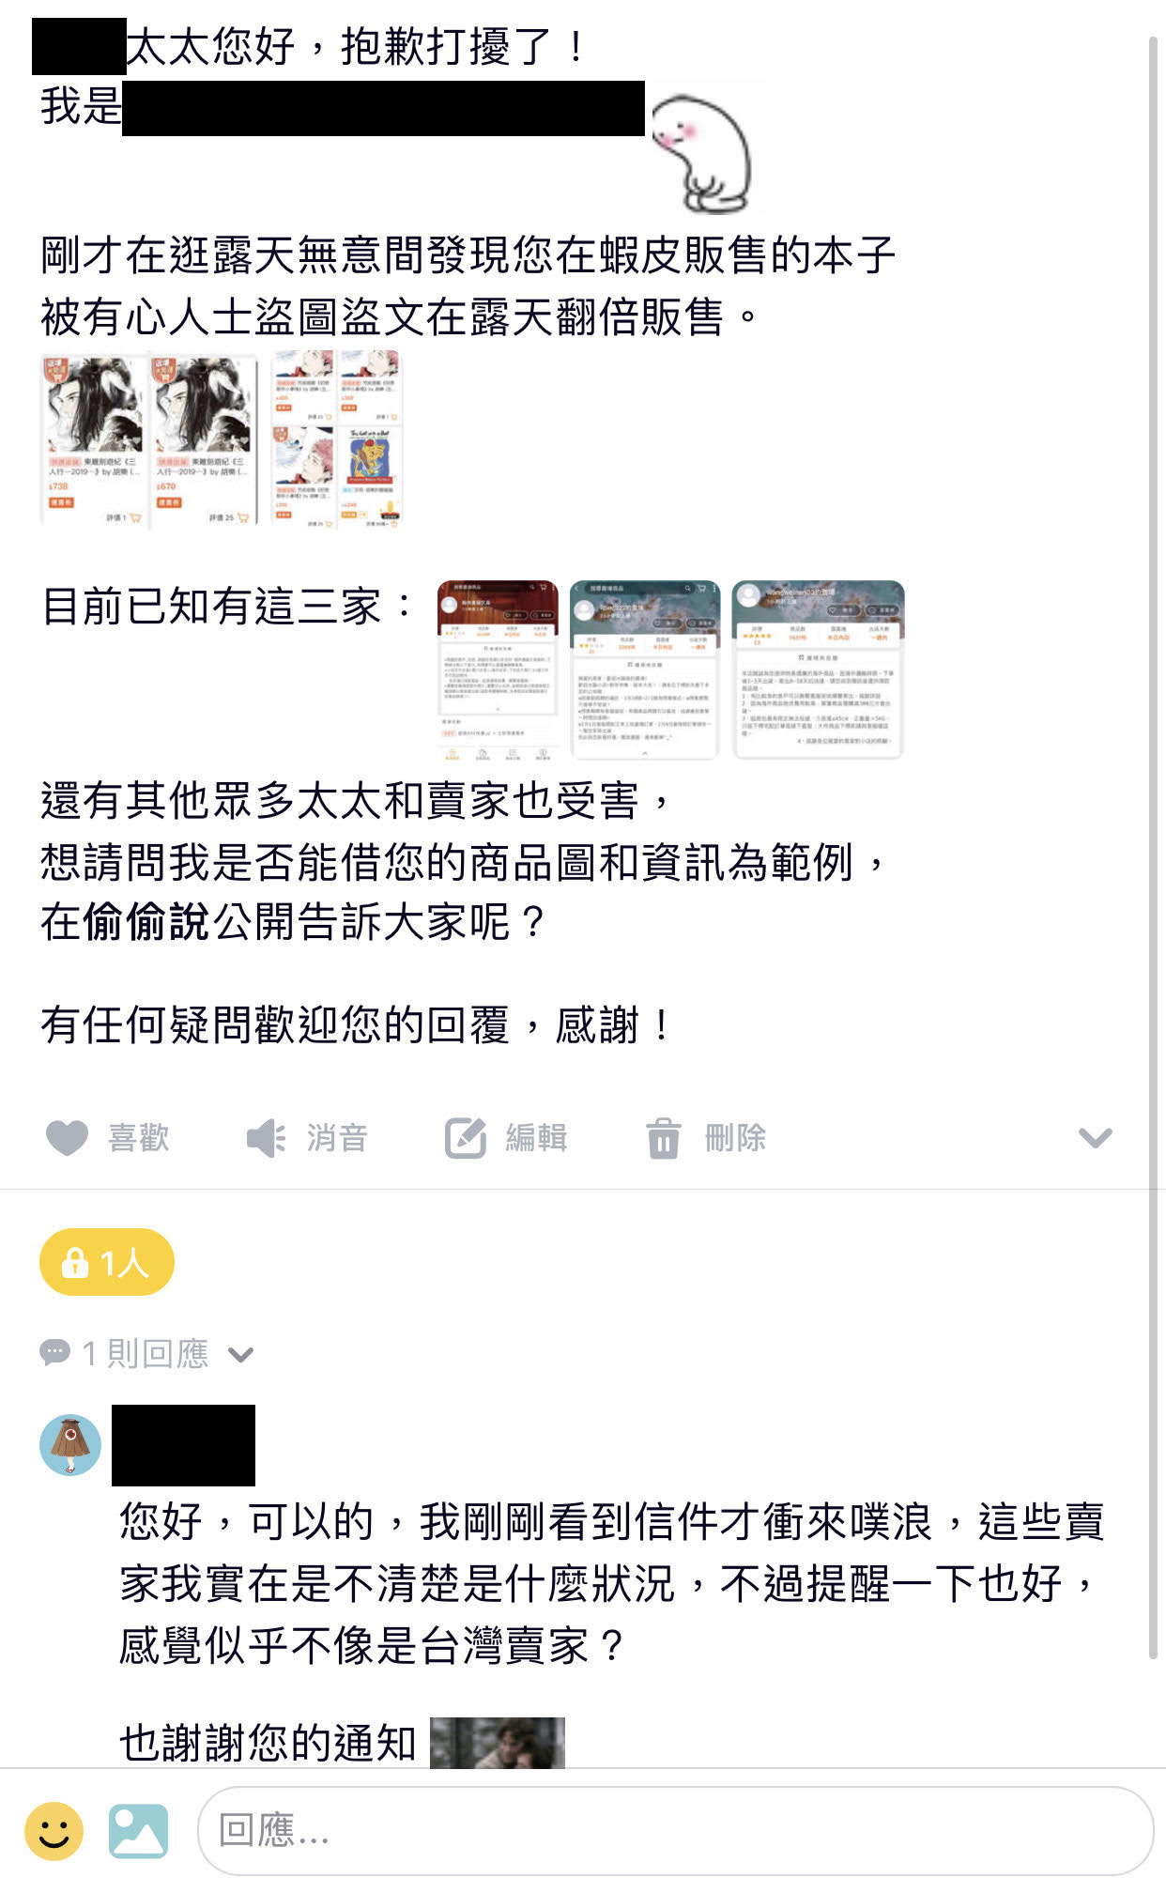Open the first manga cover product thumbnail
Screen dimensions: 1166x1893
coord(95,439)
